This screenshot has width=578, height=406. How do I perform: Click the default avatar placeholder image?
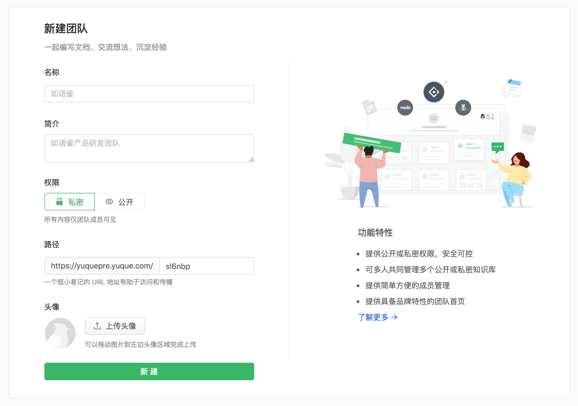(60, 333)
